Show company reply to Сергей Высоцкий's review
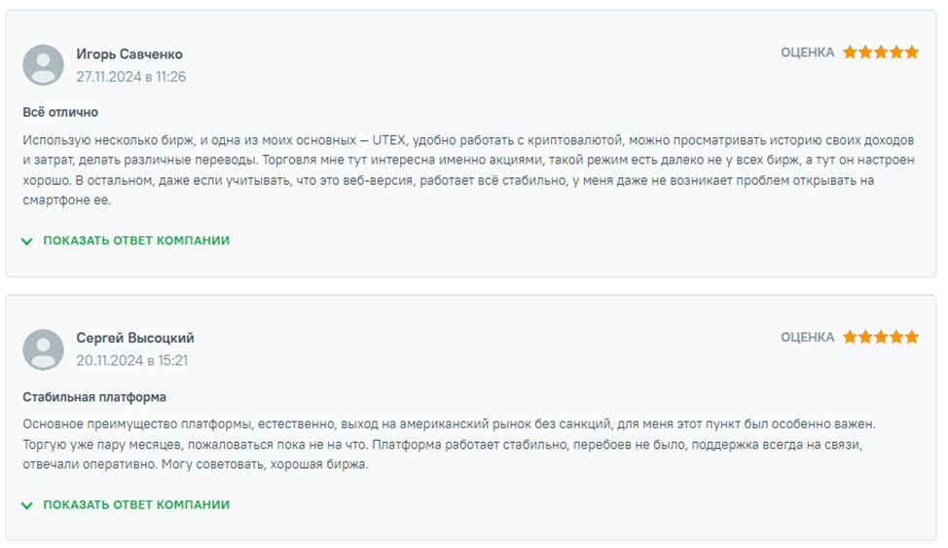Image resolution: width=948 pixels, height=548 pixels. (136, 505)
